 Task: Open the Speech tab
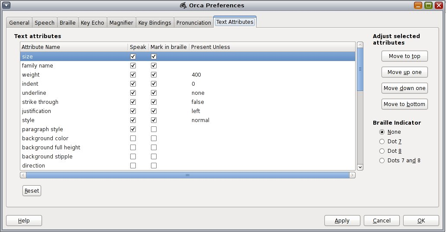[x=45, y=23]
